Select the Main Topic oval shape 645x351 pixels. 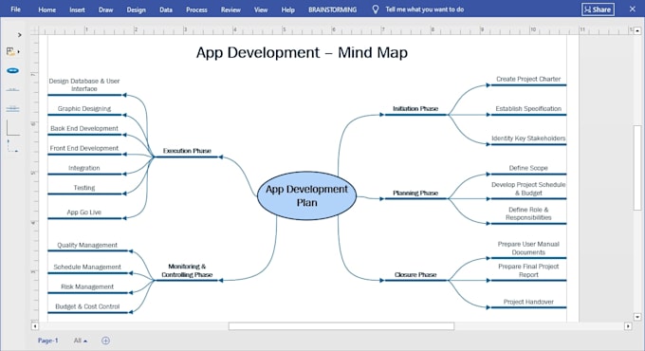12,70
